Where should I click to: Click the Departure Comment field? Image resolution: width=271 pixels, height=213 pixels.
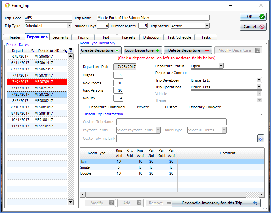tap(226, 73)
